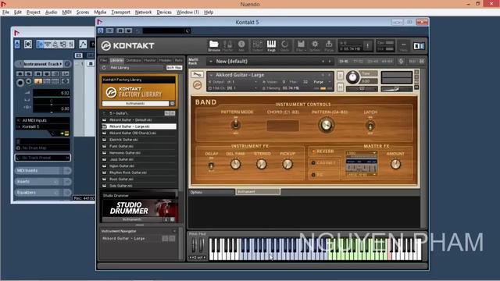Open the Project menu

33,12
